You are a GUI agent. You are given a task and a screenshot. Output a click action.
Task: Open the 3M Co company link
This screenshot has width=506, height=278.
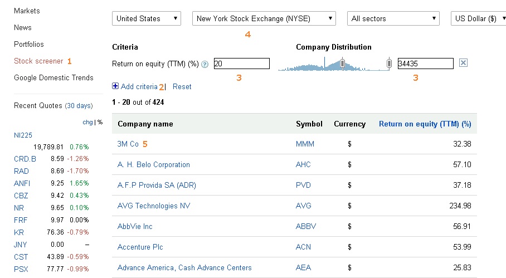128,144
